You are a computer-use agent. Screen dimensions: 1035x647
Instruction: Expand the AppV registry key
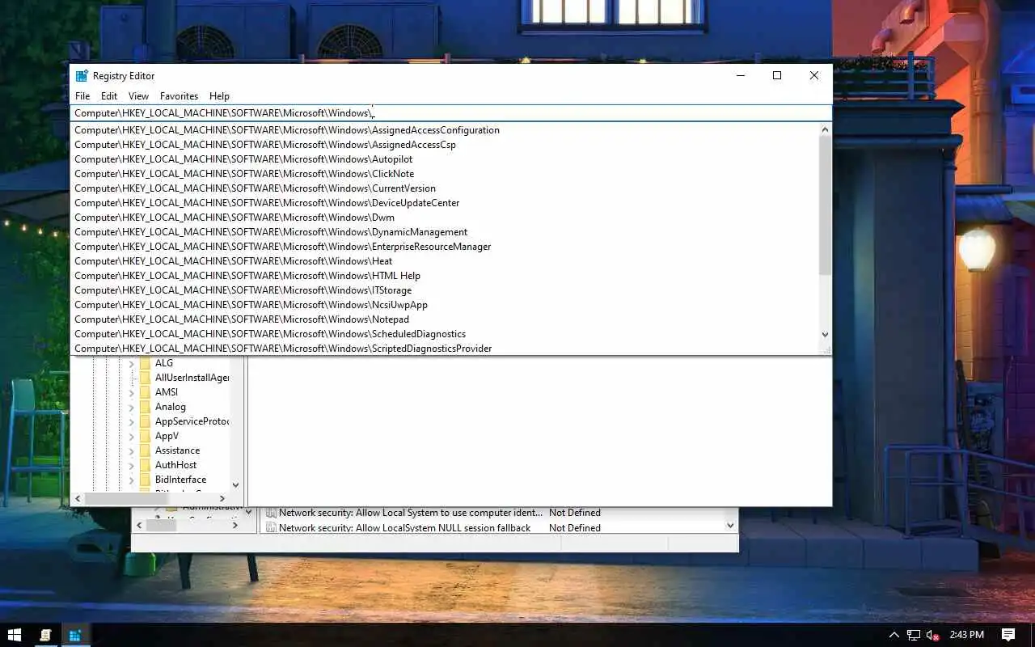coord(131,436)
